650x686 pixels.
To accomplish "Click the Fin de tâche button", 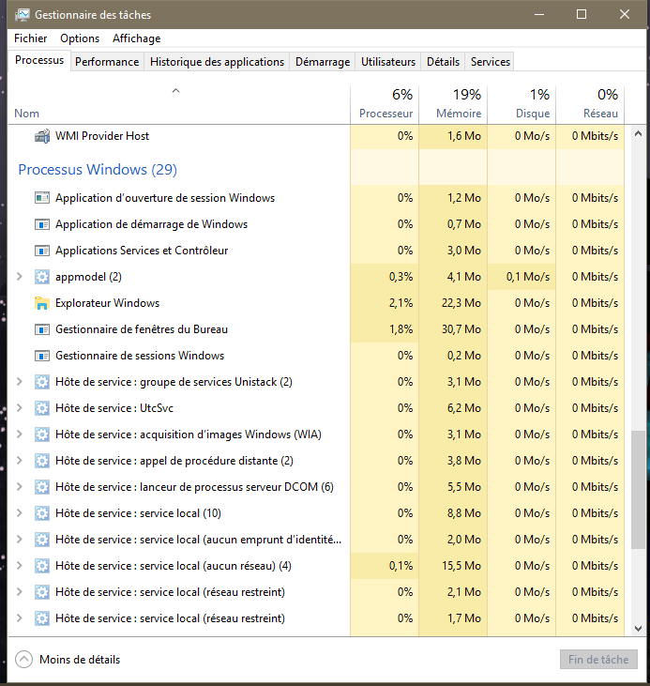I will [x=598, y=660].
